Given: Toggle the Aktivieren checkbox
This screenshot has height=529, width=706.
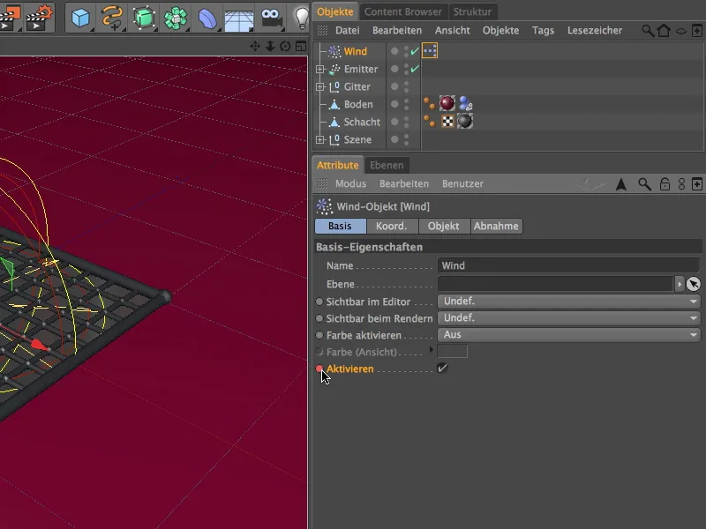Looking at the screenshot, I should [x=442, y=369].
